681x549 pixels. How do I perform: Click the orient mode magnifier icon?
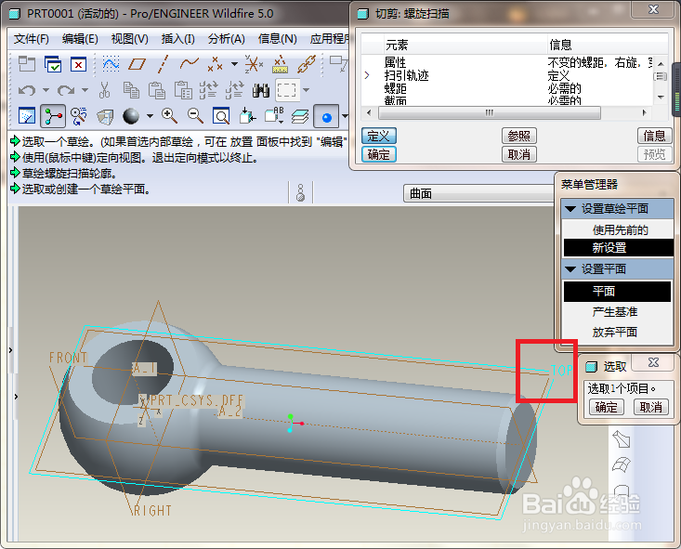coord(79,116)
